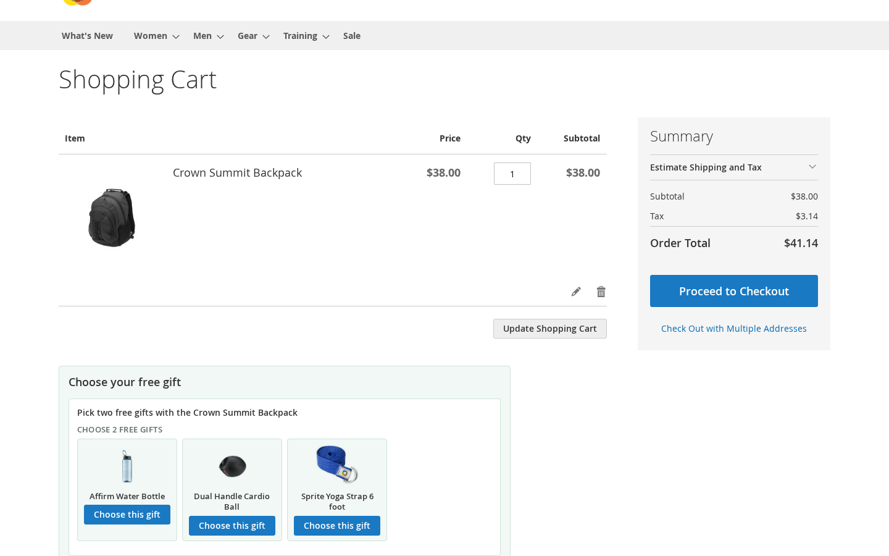Open the Men category in navigation

coord(202,36)
